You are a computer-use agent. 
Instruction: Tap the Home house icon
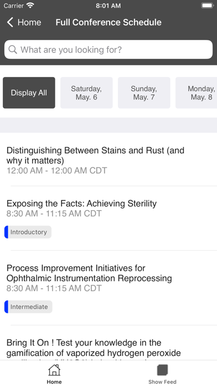[x=54, y=370]
